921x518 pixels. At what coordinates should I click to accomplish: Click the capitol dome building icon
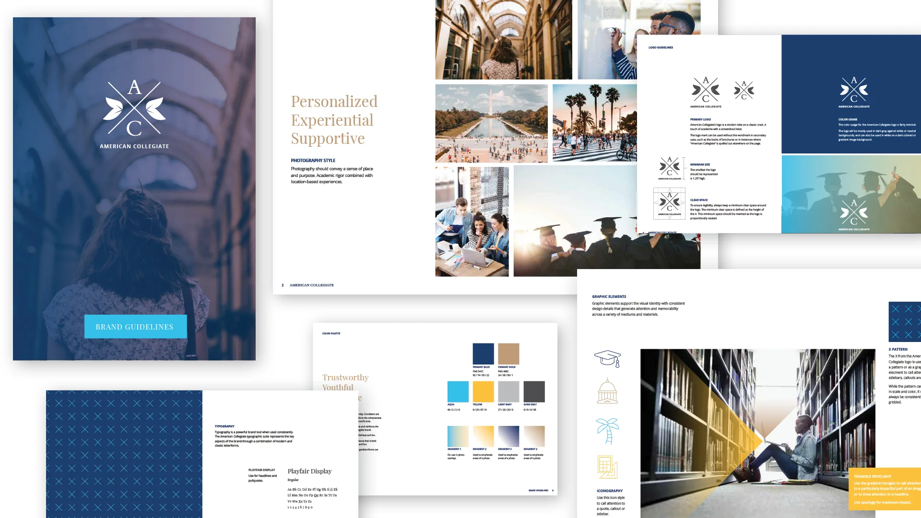pyautogui.click(x=607, y=391)
